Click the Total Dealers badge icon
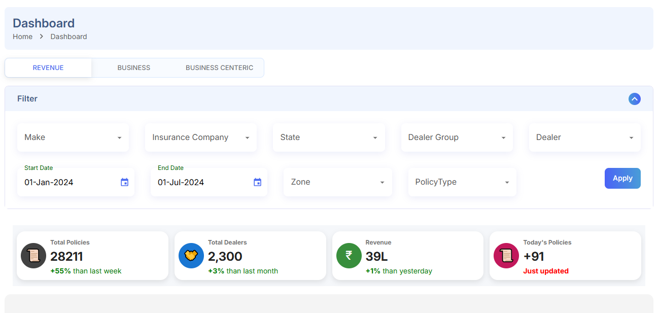The height and width of the screenshot is (313, 659). (x=191, y=256)
